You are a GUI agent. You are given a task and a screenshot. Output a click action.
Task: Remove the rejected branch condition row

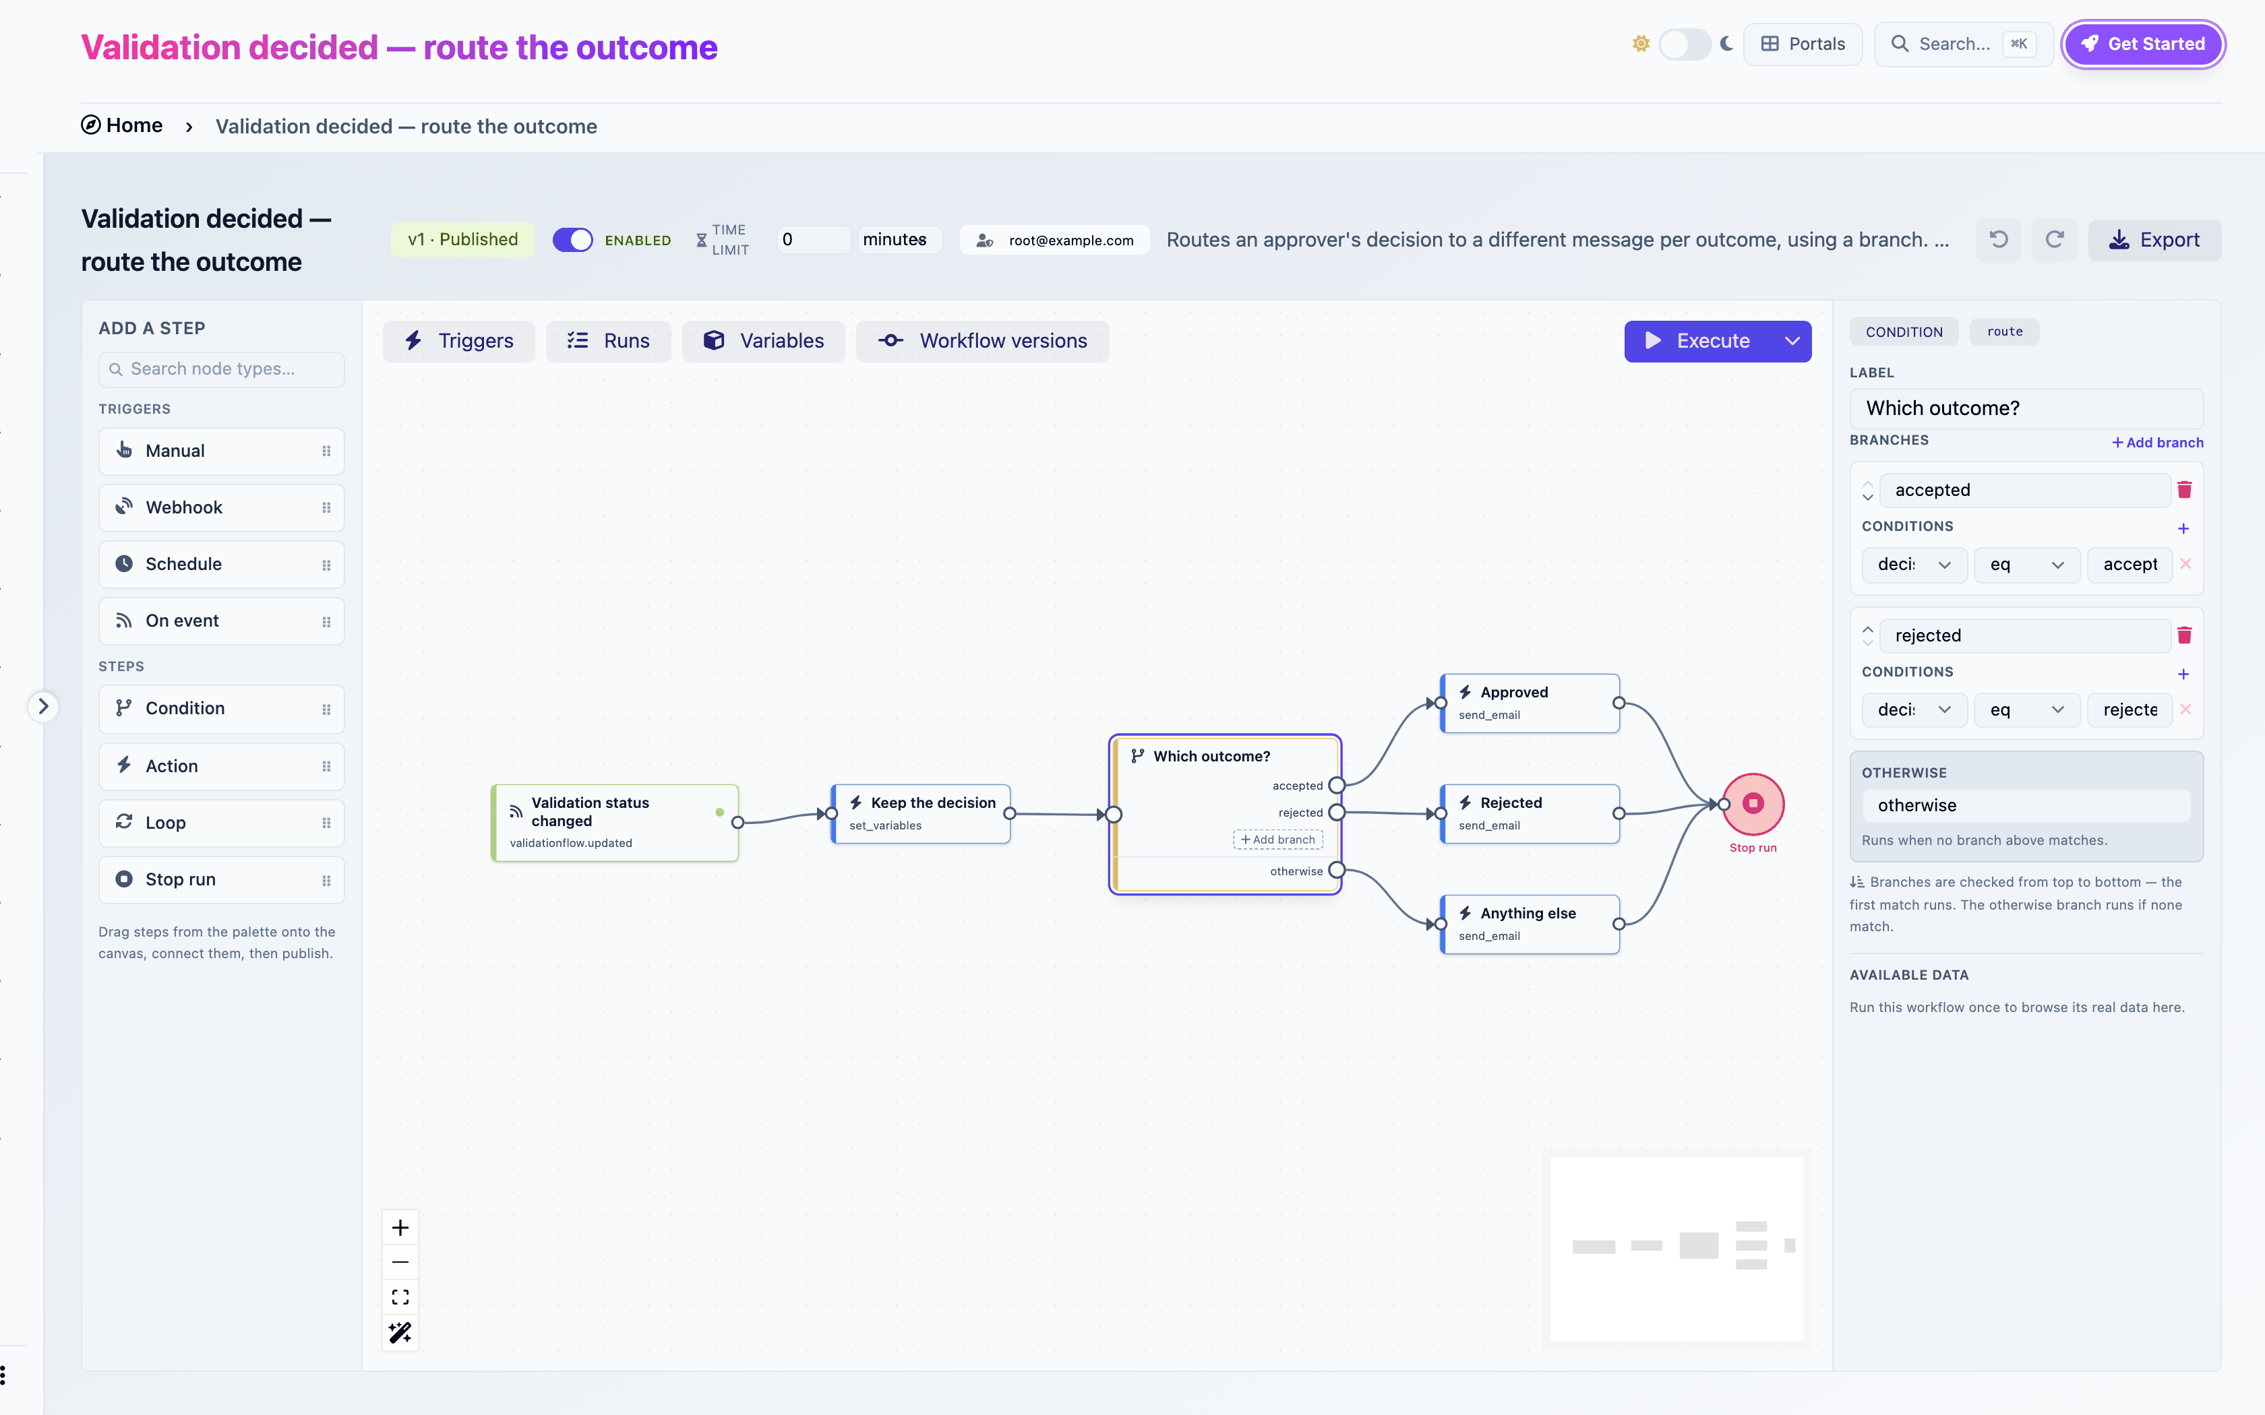tap(2185, 710)
